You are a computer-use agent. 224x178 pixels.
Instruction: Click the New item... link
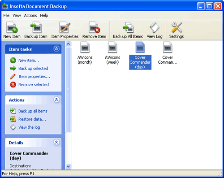tap(29, 61)
